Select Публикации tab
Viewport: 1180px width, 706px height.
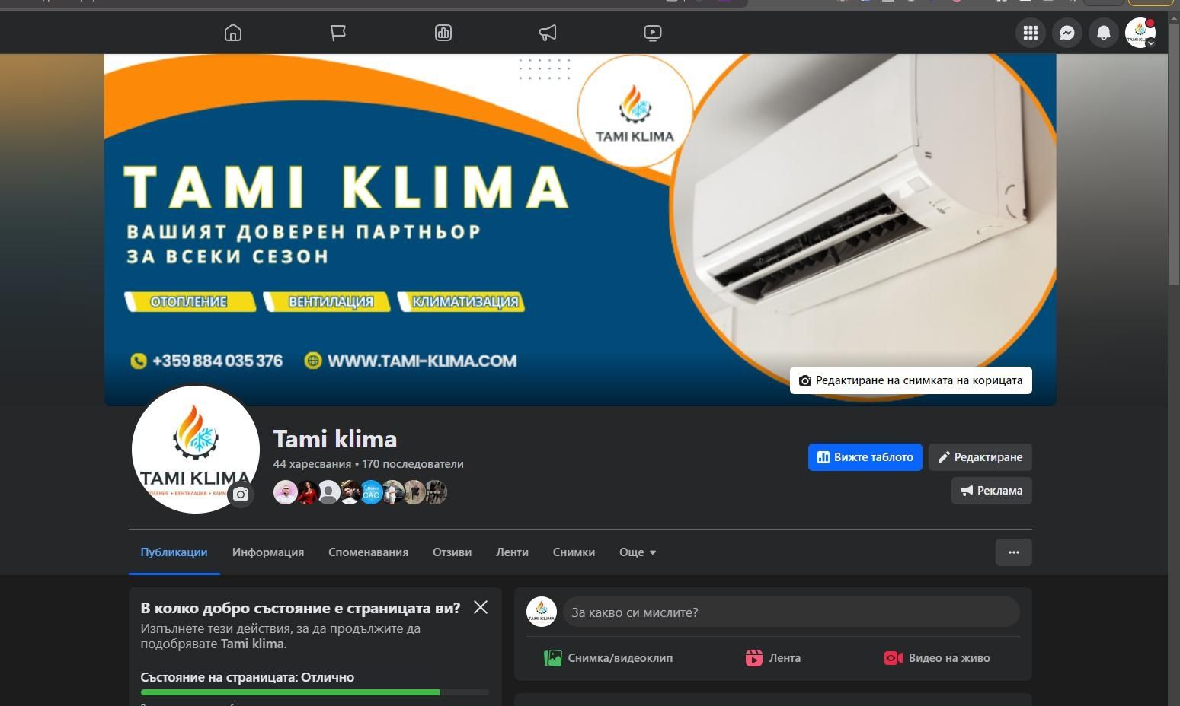(174, 552)
